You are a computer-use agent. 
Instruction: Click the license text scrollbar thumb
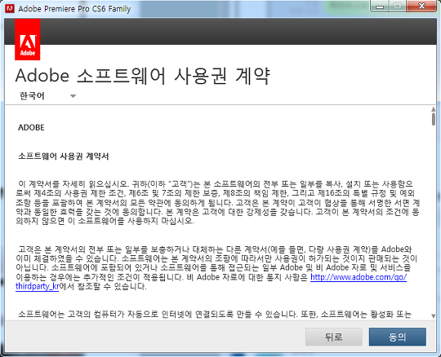tap(434, 119)
